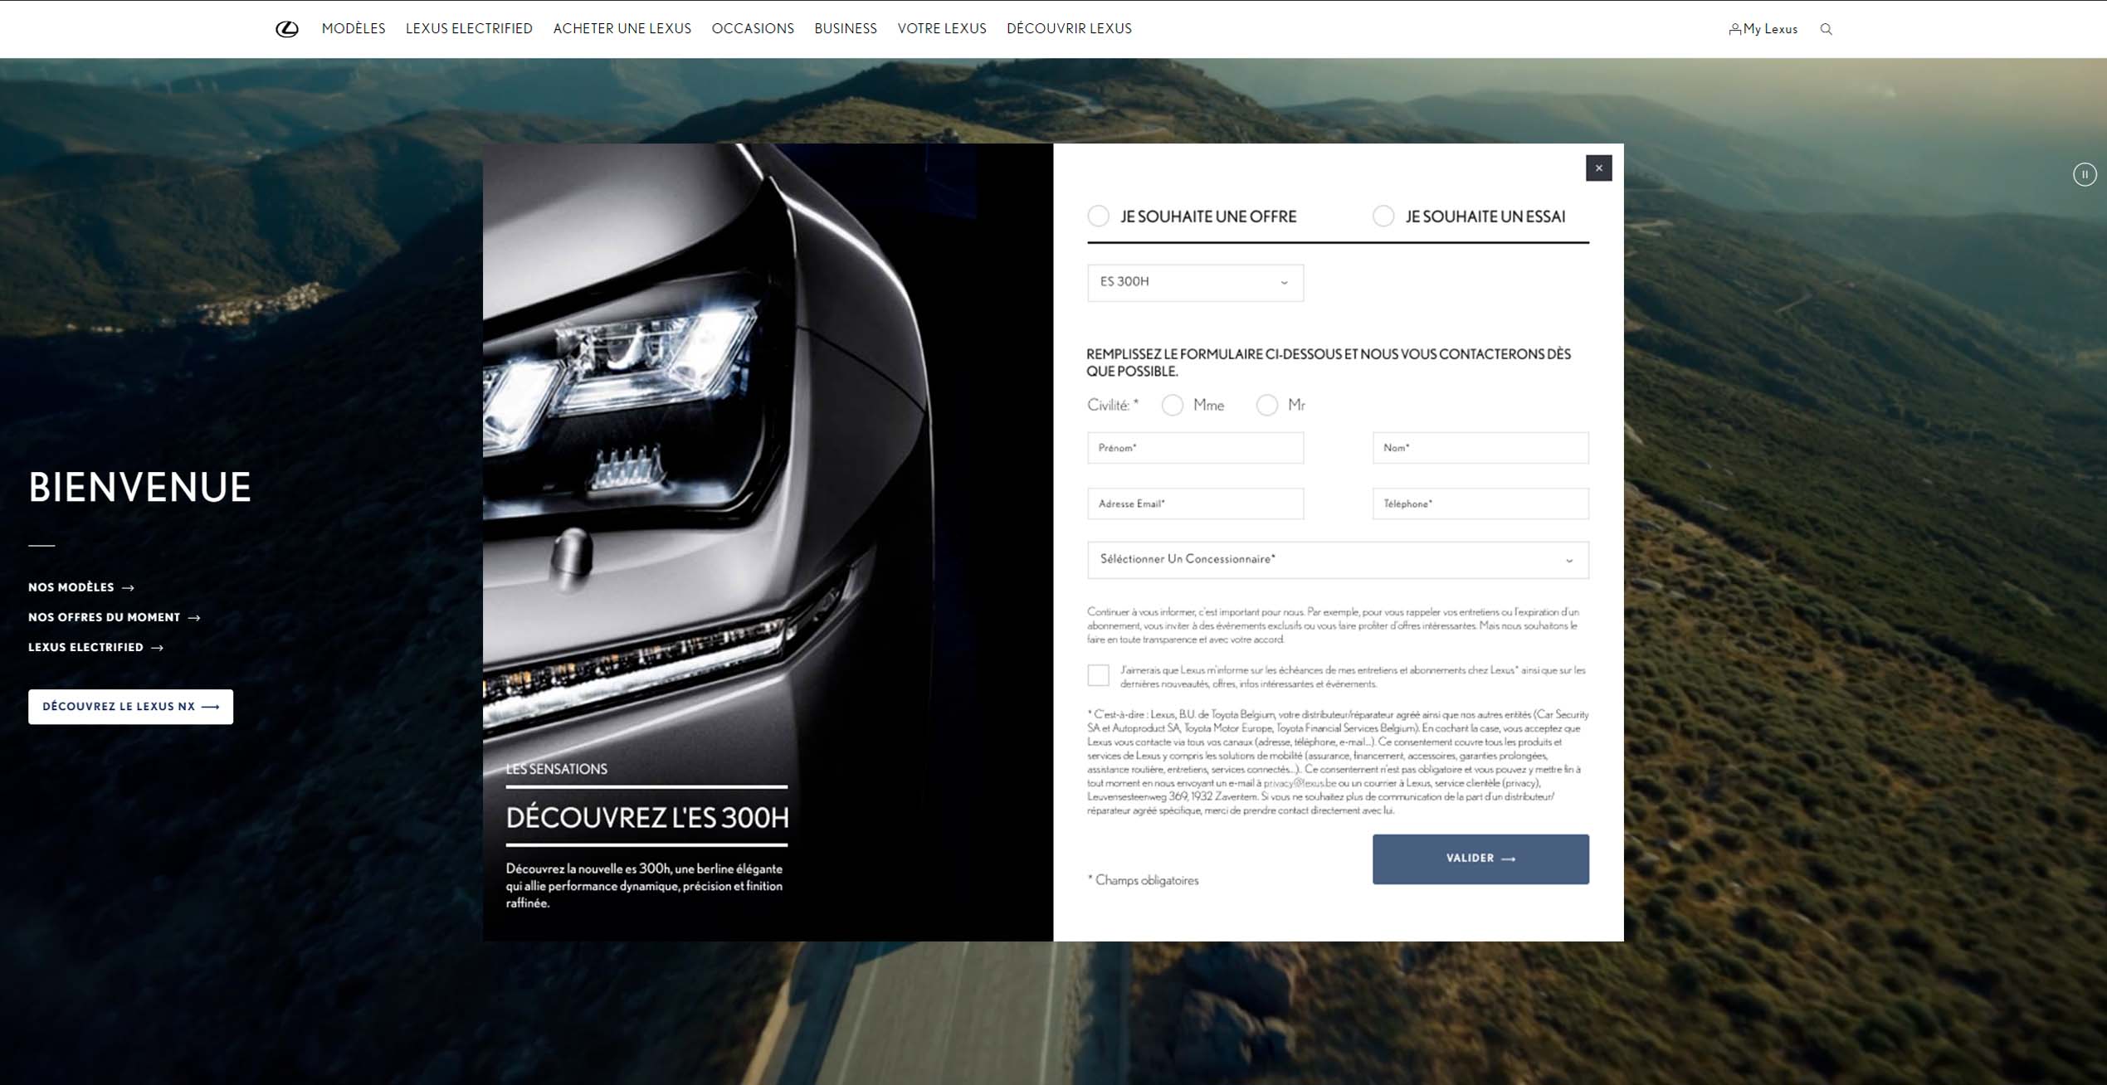The height and width of the screenshot is (1085, 2107).
Task: Open the search magnifier icon
Action: 1826,29
